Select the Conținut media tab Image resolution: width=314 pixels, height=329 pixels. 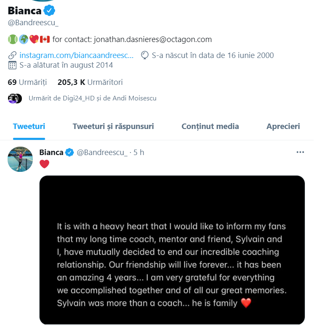[x=210, y=126]
